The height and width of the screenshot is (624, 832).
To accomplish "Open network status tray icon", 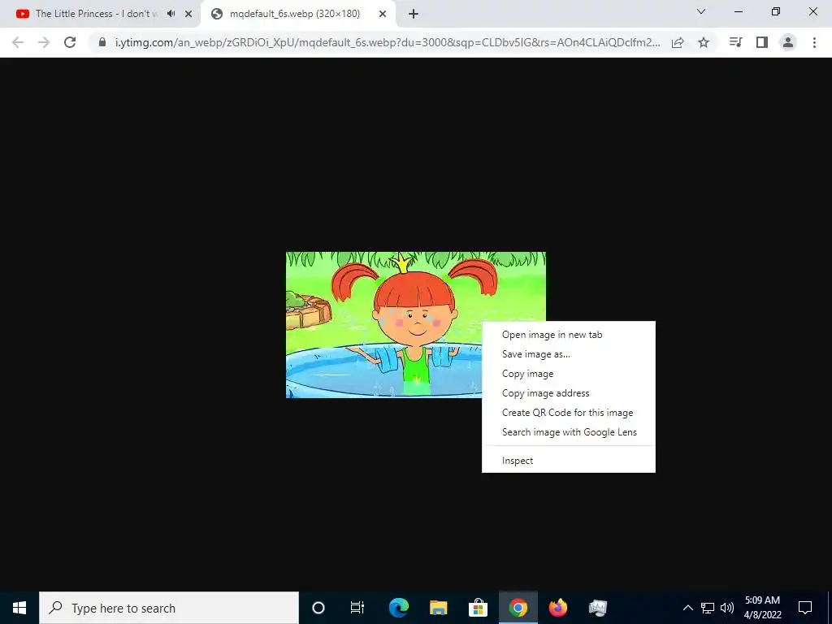I will point(708,608).
